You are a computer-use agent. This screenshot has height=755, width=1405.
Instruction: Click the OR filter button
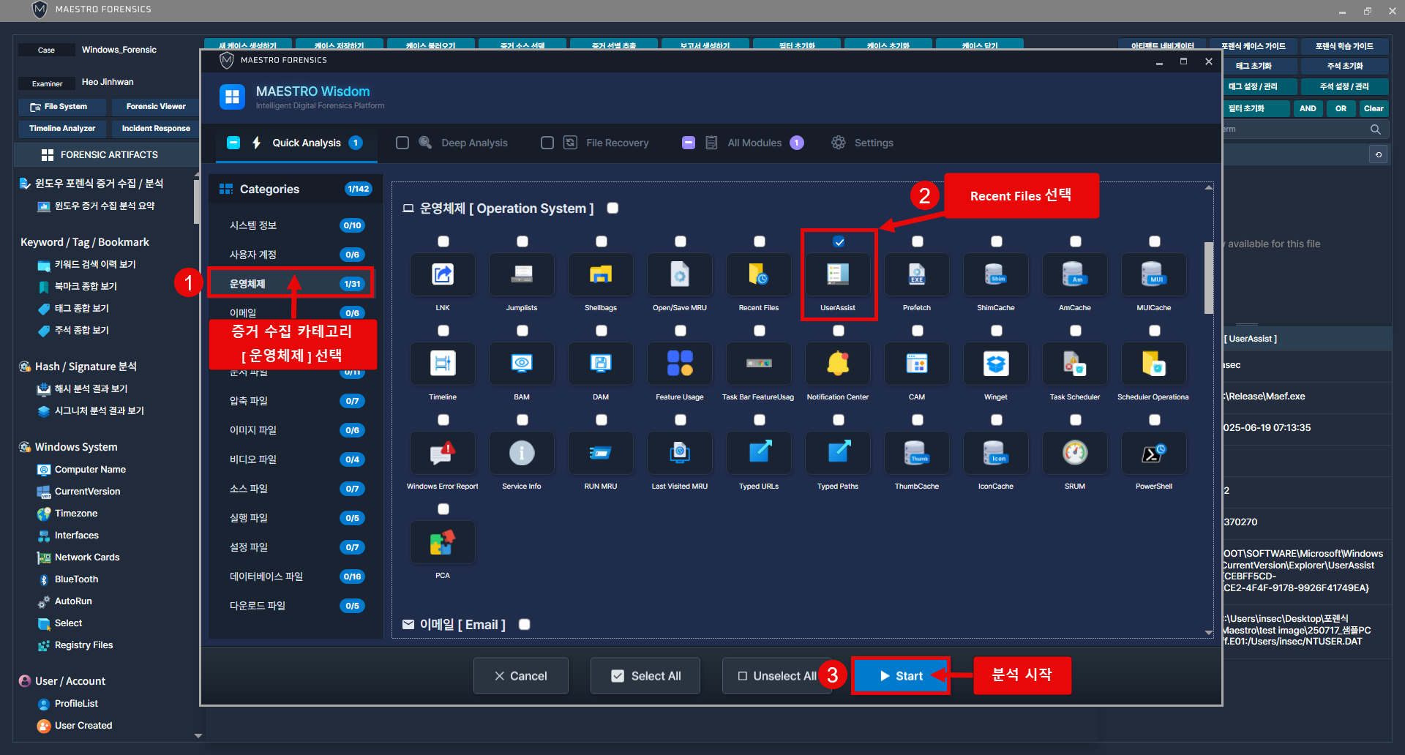1341,108
